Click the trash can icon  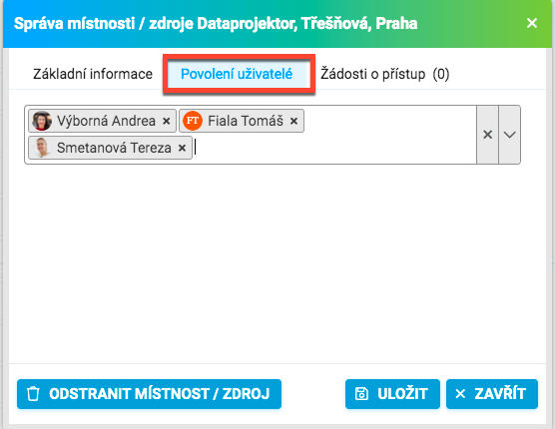tap(33, 394)
